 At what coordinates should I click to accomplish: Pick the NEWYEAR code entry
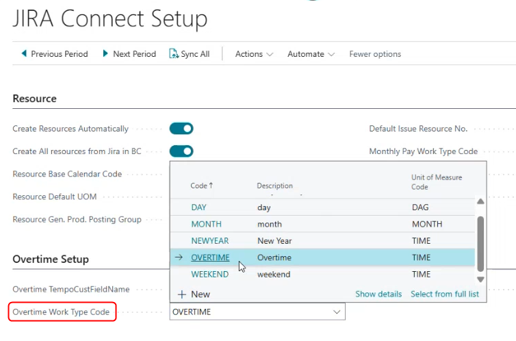210,241
